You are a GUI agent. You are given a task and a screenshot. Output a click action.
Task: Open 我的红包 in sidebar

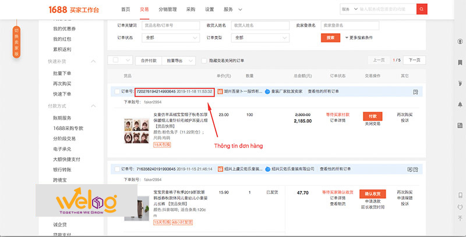click(x=62, y=39)
